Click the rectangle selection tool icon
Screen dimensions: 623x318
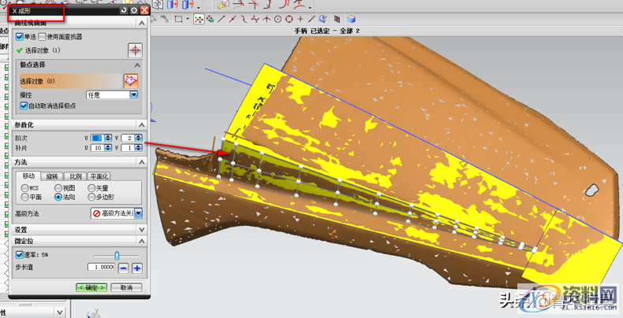point(179,19)
